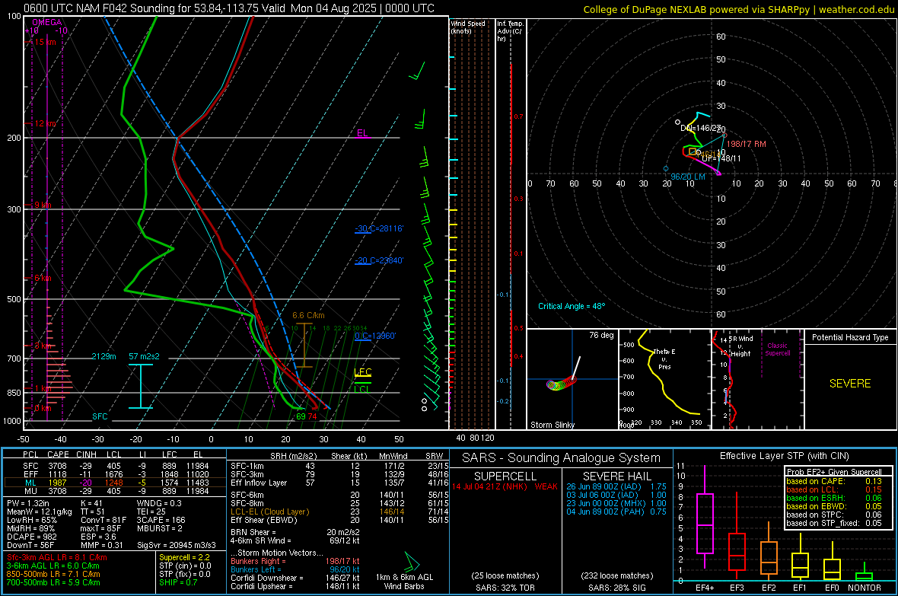The image size is (898, 596).
Task: Click the based on LCL: 0.15 probability
Action: (x=834, y=489)
